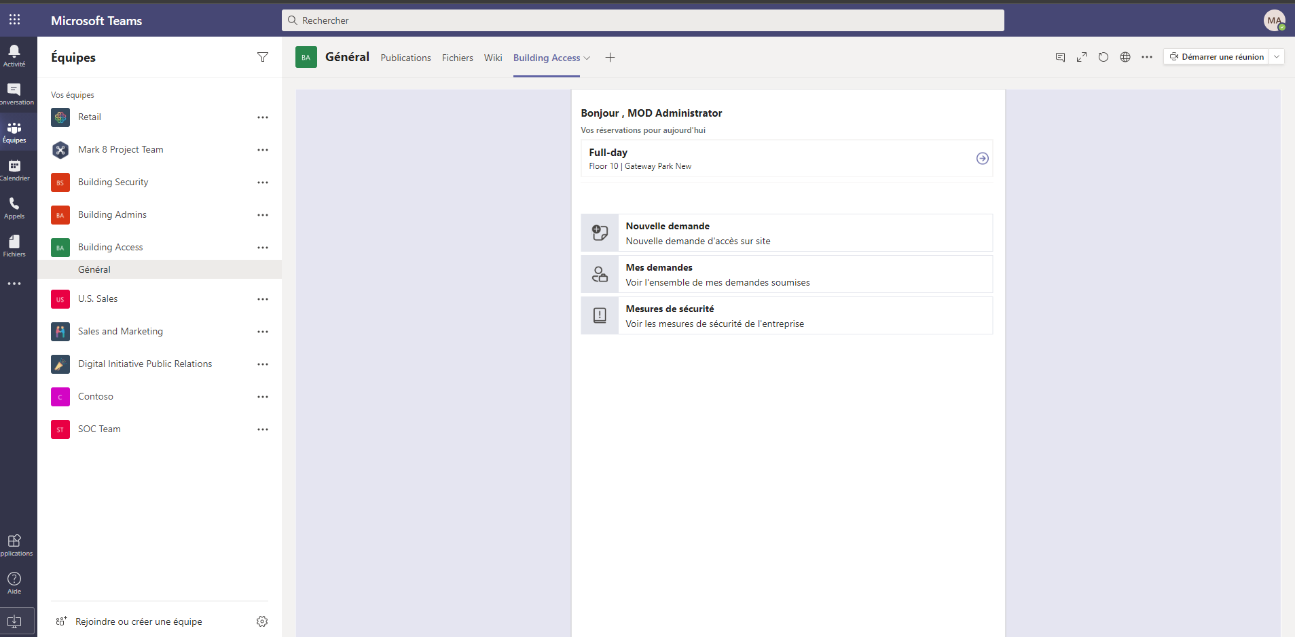1295x637 pixels.
Task: Open more tab options ellipsis
Action: [1147, 57]
